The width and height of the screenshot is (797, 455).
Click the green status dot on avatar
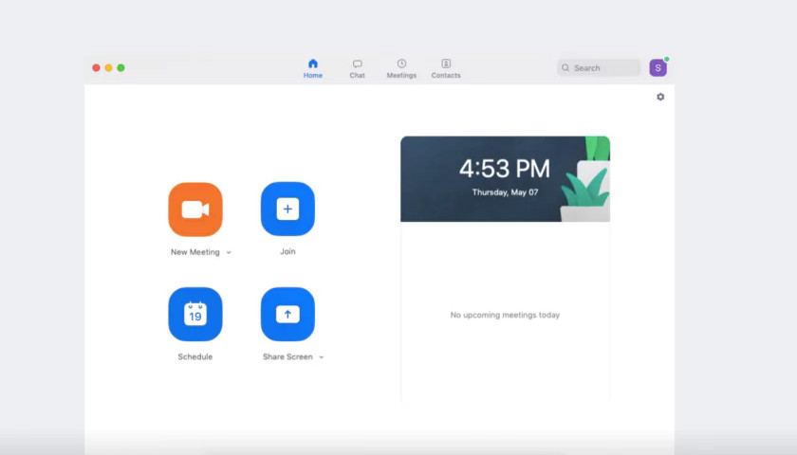coord(666,60)
